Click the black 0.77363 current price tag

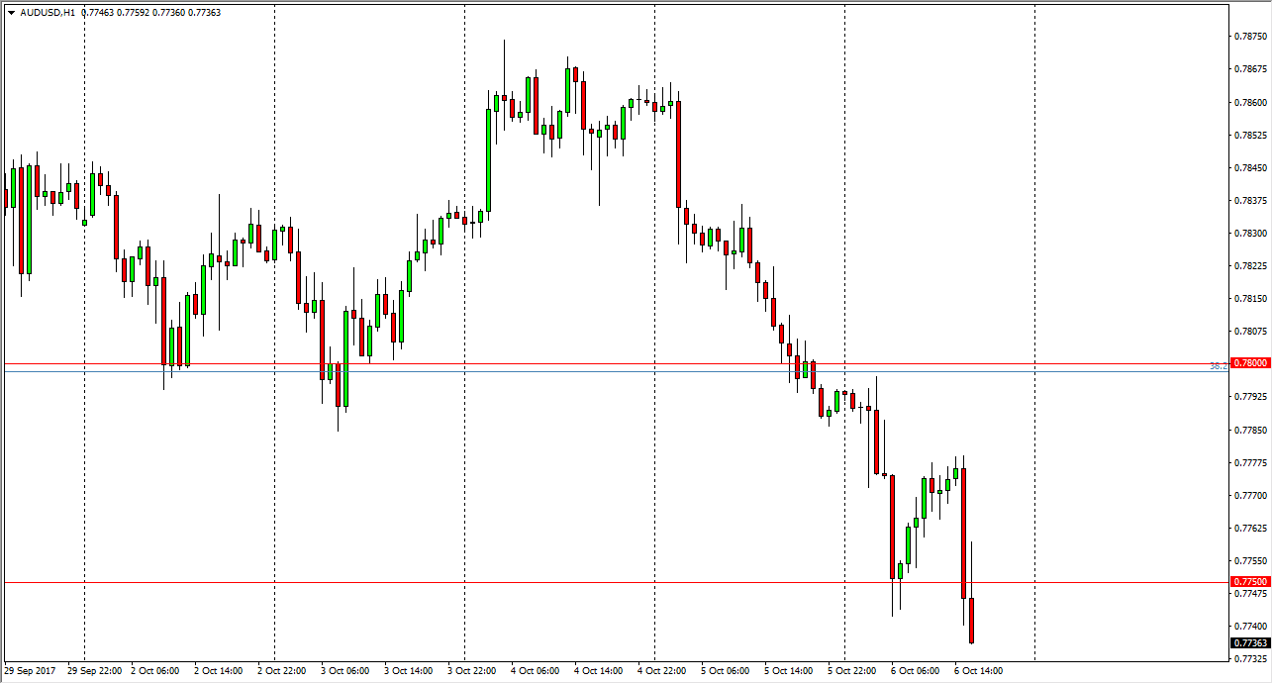[x=1249, y=643]
